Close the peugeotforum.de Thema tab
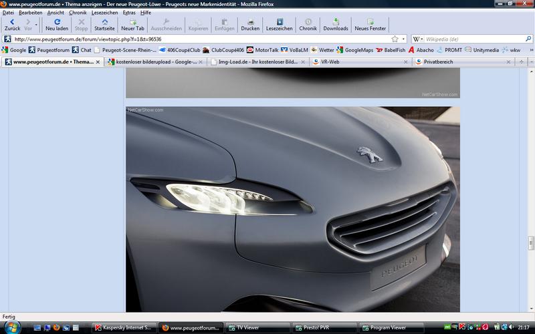The image size is (535, 334). [98, 62]
